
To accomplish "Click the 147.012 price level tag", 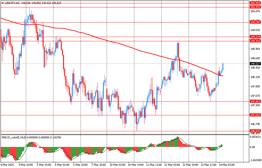I will point(255,115).
